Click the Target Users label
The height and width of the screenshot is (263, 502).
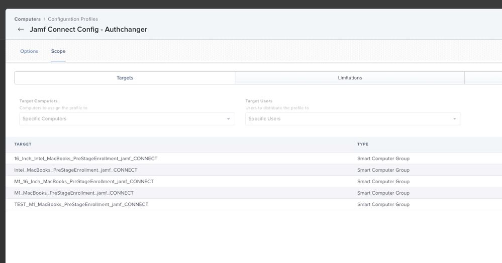[x=259, y=101]
